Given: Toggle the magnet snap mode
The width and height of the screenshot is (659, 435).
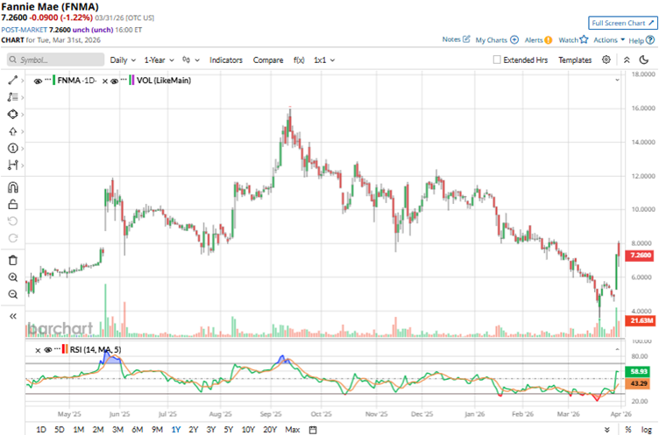Looking at the screenshot, I should click(13, 187).
